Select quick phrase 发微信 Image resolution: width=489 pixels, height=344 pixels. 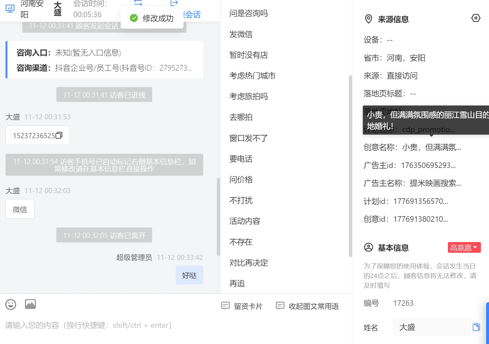pyautogui.click(x=241, y=34)
